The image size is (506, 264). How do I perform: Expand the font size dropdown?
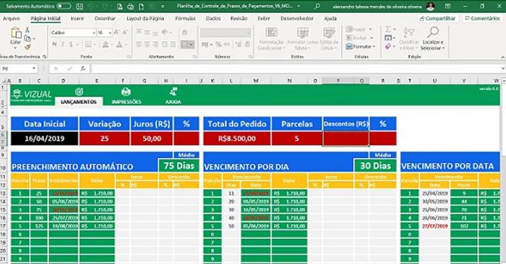(110, 33)
